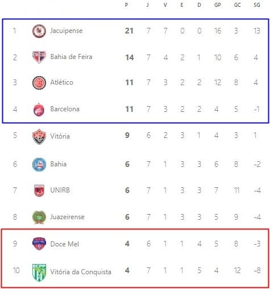
Task: Open the Bahia de Feira team link
Action: tap(71, 57)
